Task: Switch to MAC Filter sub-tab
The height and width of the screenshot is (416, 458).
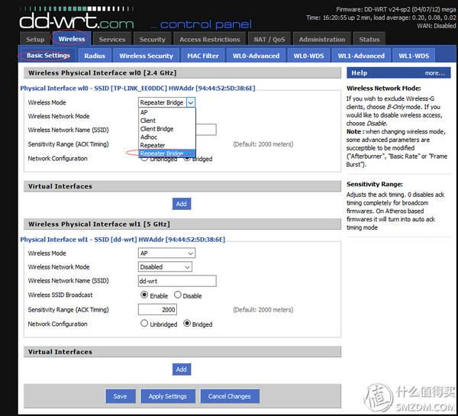Action: click(x=203, y=56)
